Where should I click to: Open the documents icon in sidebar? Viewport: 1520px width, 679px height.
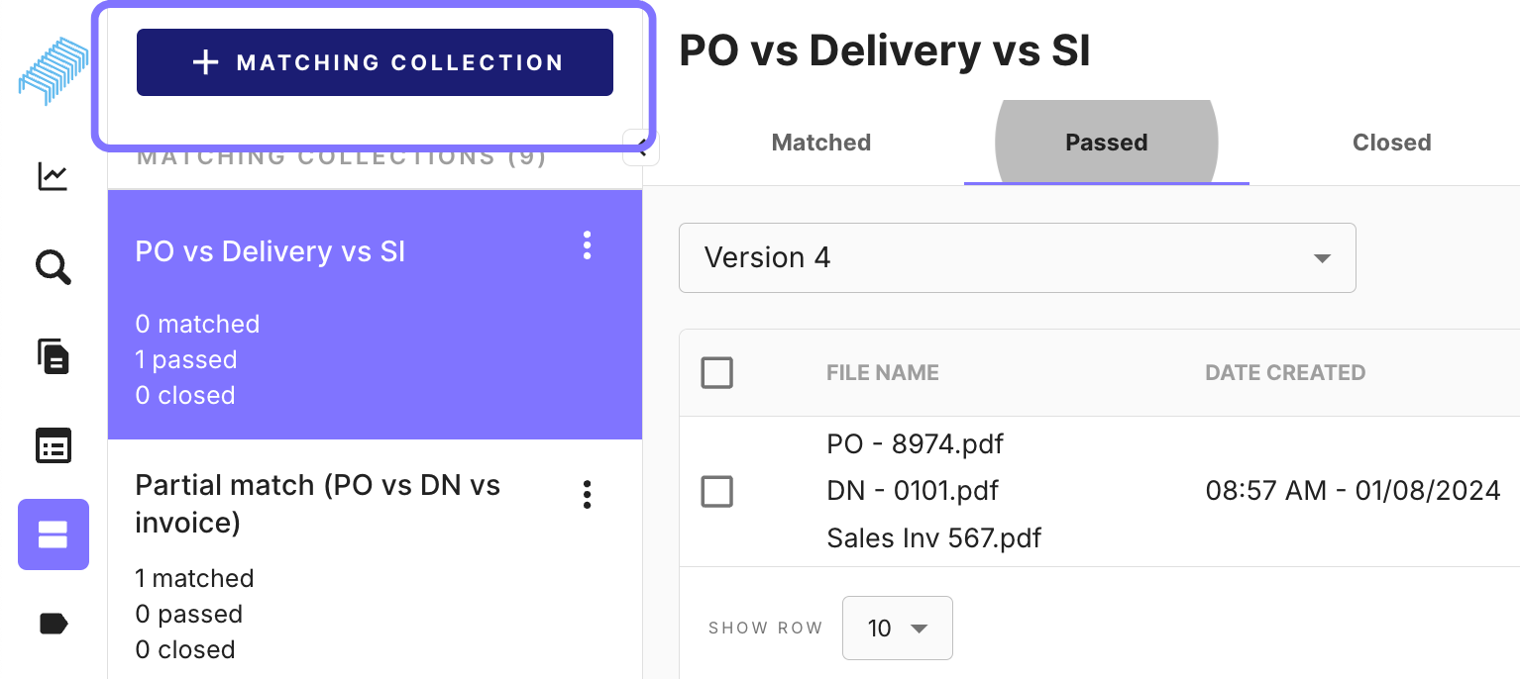point(53,356)
